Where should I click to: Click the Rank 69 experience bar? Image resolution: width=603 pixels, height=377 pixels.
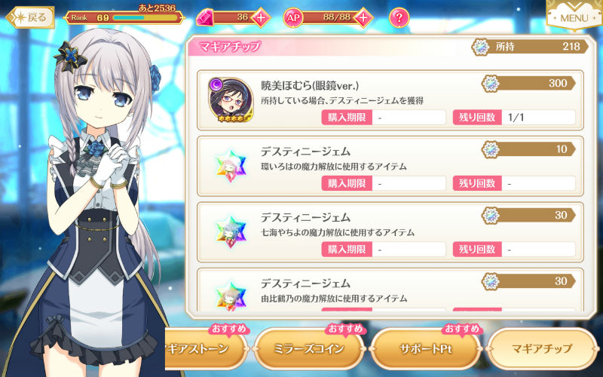pyautogui.click(x=124, y=17)
